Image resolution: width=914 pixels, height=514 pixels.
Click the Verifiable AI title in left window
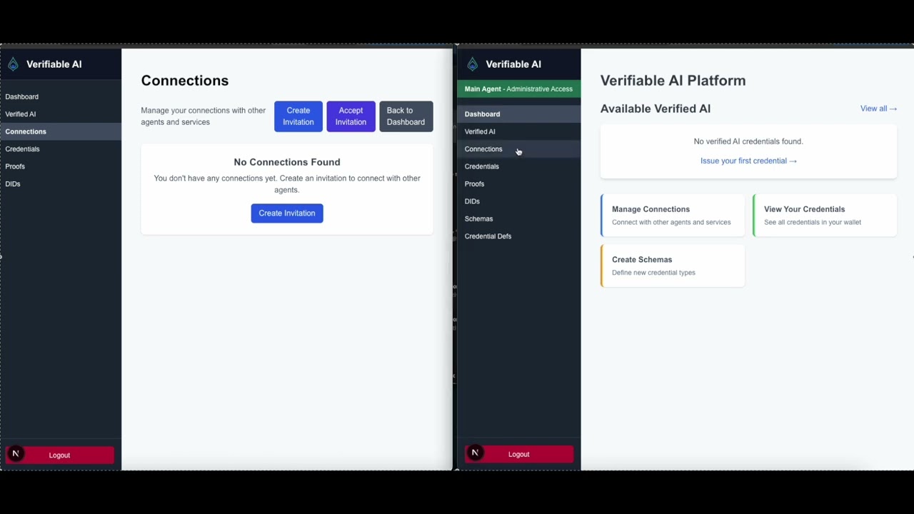[x=54, y=64]
